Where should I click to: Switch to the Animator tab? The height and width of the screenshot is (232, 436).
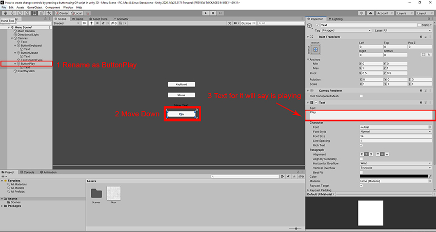click(x=121, y=19)
